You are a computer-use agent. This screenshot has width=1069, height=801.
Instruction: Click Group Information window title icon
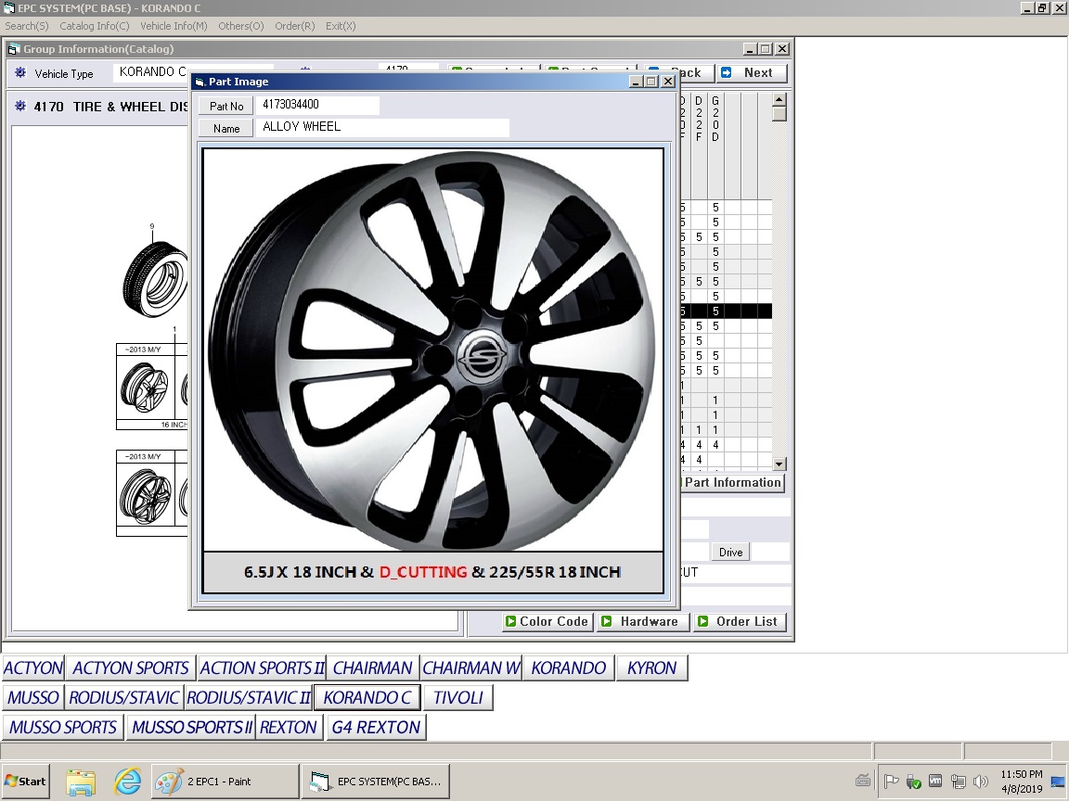pos(14,49)
